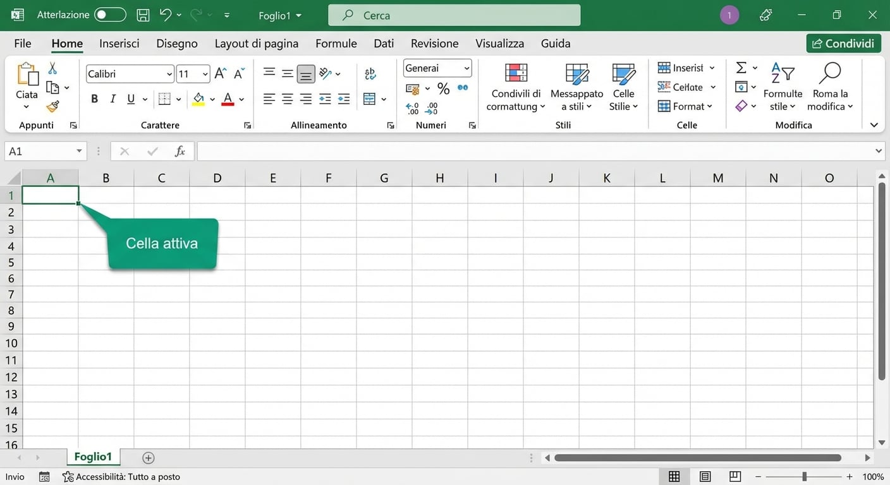Align text to the left
Screen dimensions: 890x485
click(269, 99)
